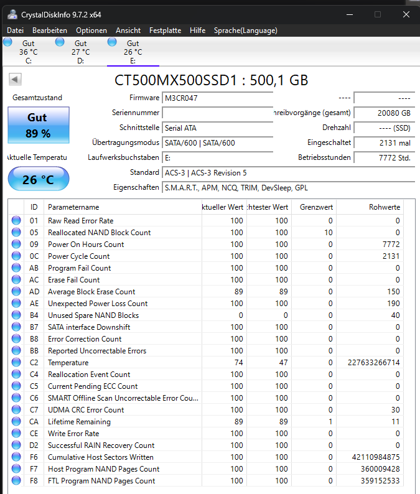Open the Sprache(Language) menu

pos(245,30)
